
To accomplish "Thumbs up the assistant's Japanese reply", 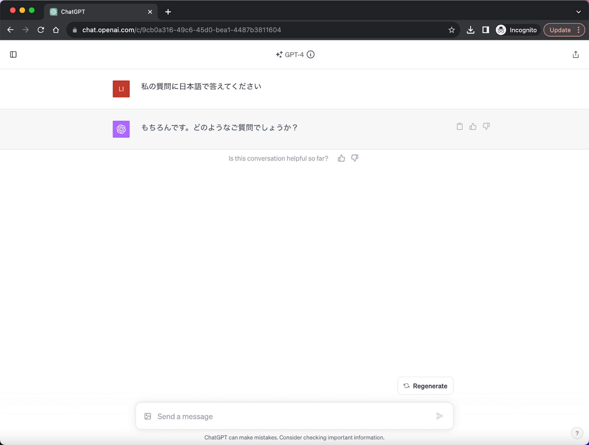I will [473, 126].
